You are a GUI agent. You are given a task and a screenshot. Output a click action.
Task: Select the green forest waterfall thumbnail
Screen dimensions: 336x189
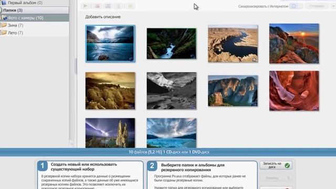[171, 44]
